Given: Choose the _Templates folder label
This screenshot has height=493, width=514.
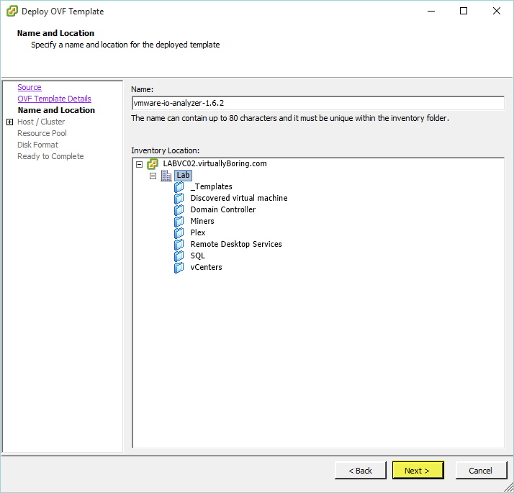Looking at the screenshot, I should coord(211,187).
